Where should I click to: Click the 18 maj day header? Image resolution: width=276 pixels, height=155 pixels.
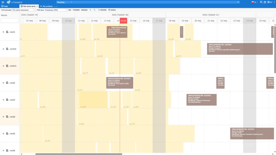172,20
